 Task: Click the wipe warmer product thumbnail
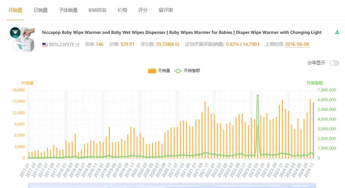point(22,39)
